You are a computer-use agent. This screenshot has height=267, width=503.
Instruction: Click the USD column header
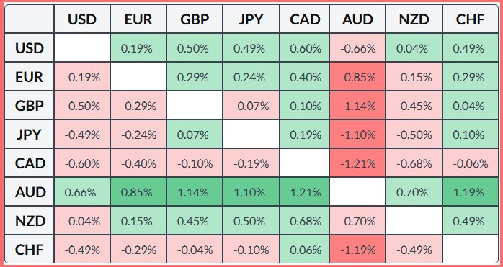click(x=82, y=19)
